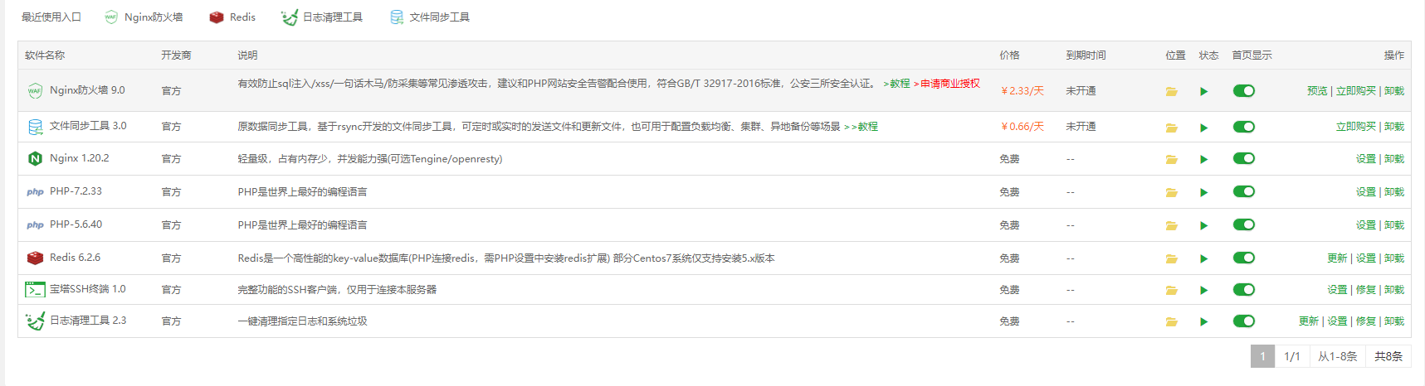Click the 到期时间 column header

[x=1086, y=55]
